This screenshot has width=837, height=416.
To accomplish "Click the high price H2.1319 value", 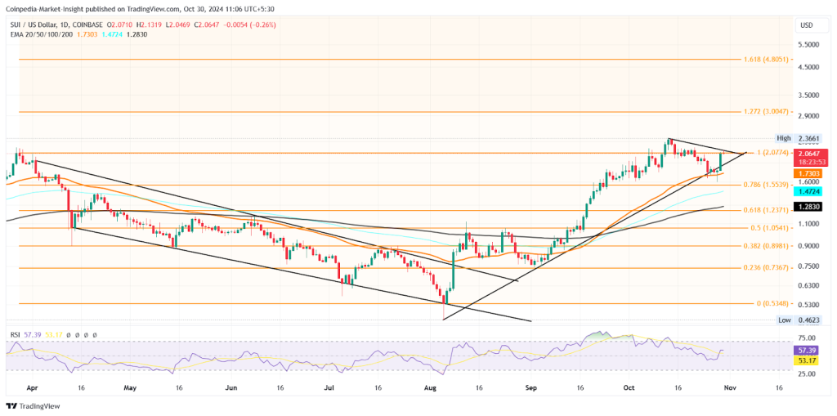I will pos(150,25).
